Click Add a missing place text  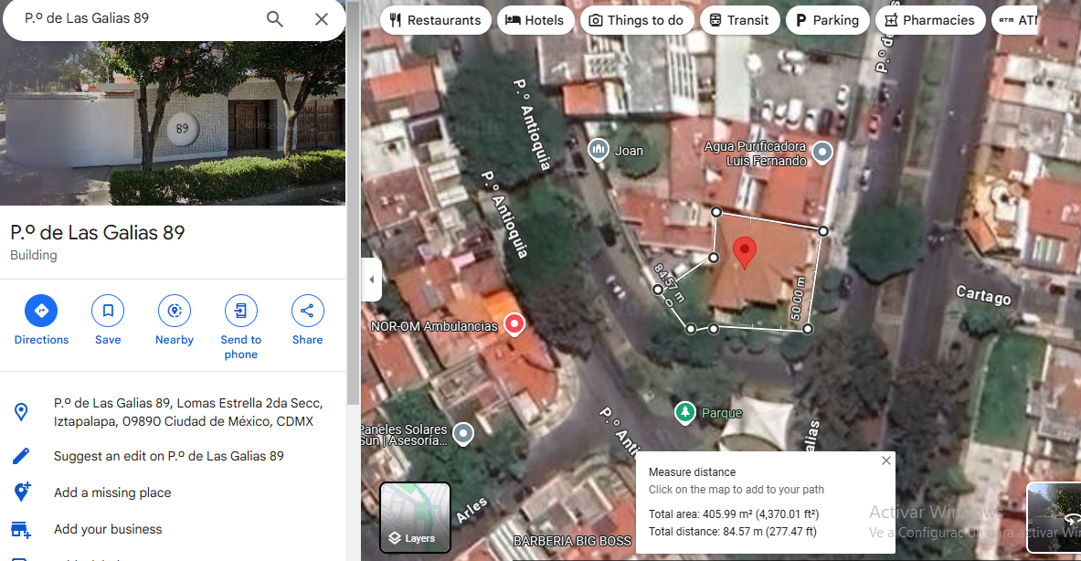pyautogui.click(x=112, y=492)
